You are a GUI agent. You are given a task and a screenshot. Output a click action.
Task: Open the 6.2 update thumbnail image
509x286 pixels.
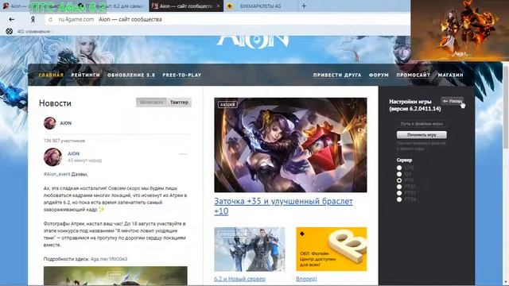pyautogui.click(x=250, y=249)
